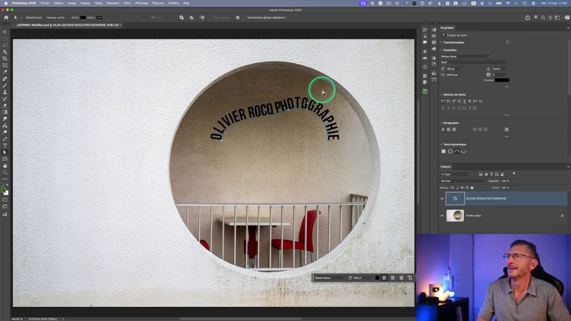This screenshot has width=571, height=321.
Task: Align paragraph left in Paragraphe section
Action: pyautogui.click(x=443, y=129)
